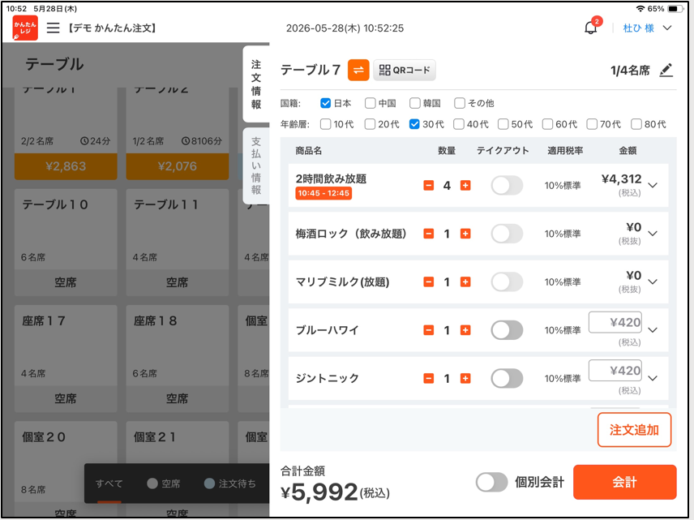Open the QRコード button
Screen dimensions: 694x520
point(405,70)
